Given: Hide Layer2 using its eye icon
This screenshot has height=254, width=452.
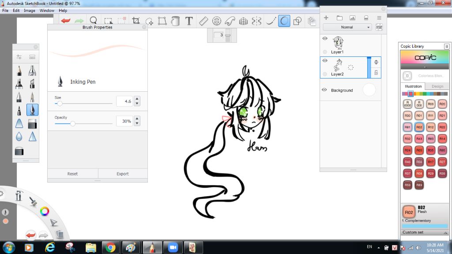Looking at the screenshot, I should point(325,60).
